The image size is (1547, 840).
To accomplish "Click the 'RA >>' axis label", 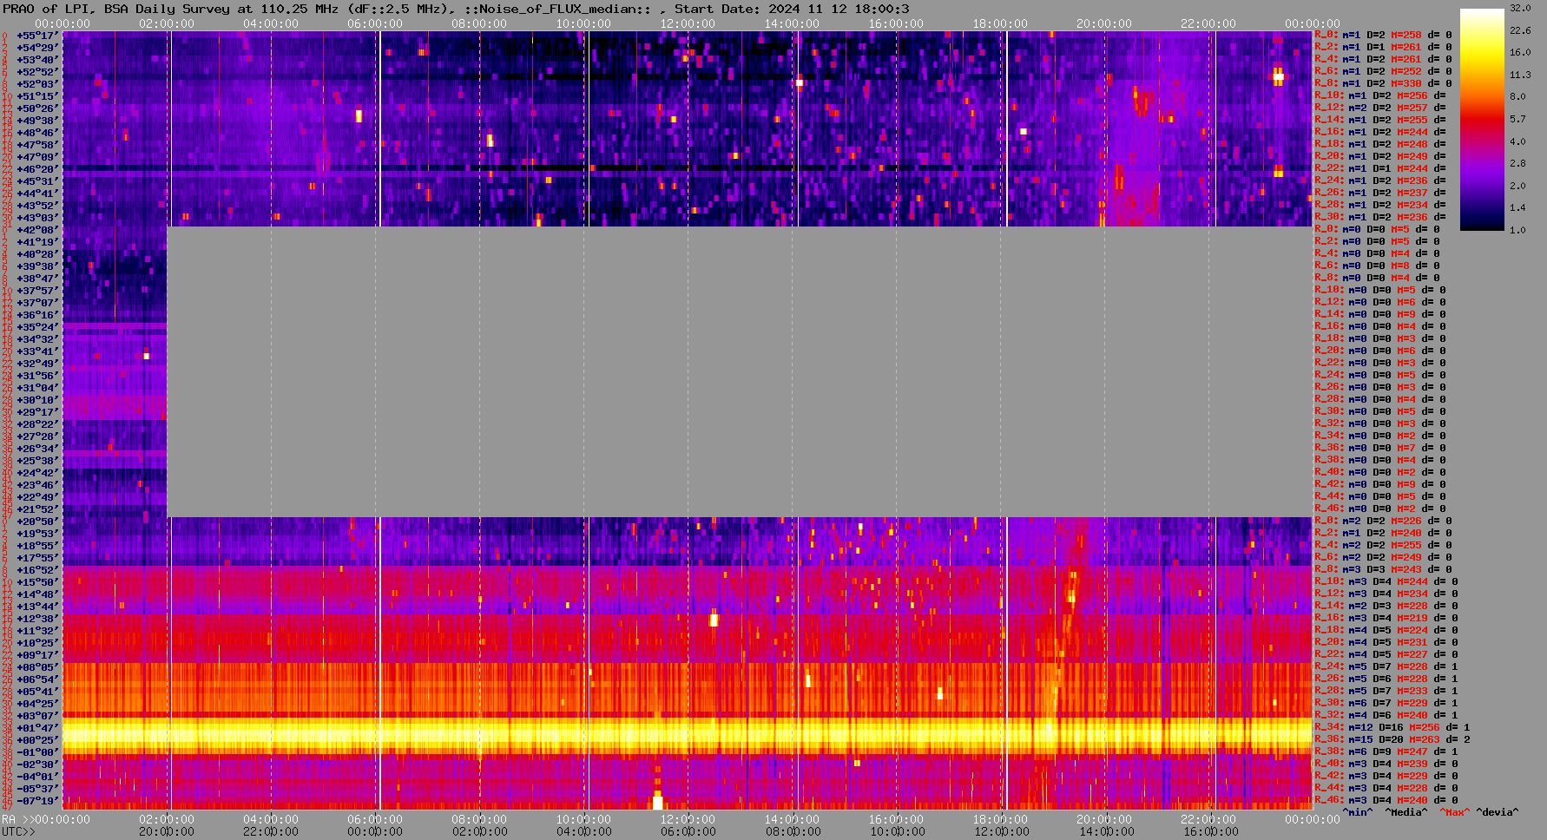I will pos(16,819).
